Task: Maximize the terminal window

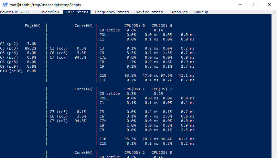Action: (255, 5)
